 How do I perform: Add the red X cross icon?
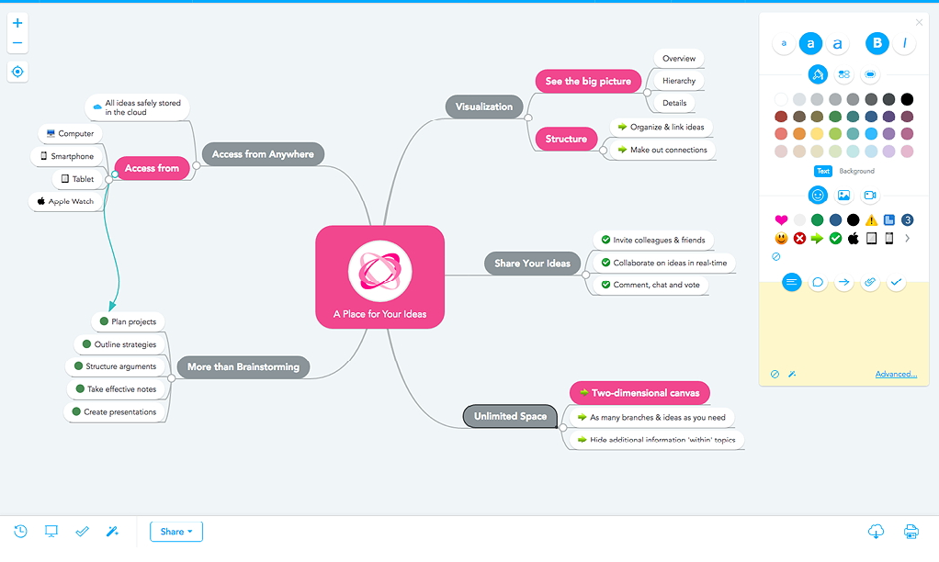798,238
